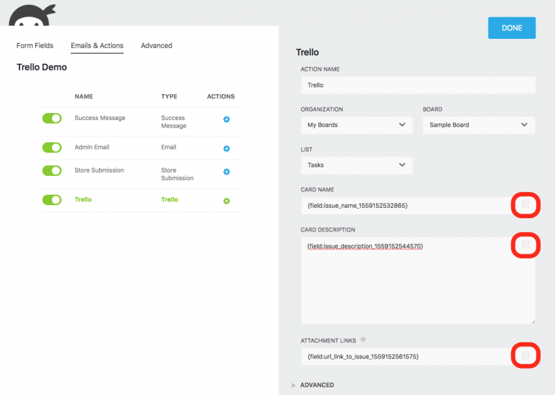Open the List dropdown showing Tasks
The image size is (555, 395).
pyautogui.click(x=357, y=165)
